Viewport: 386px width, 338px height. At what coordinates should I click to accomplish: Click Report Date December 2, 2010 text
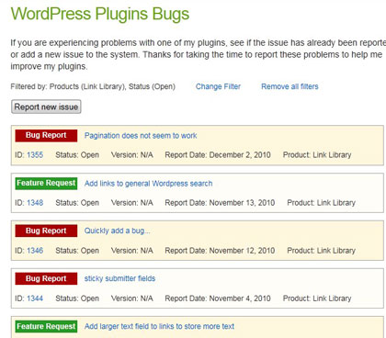click(218, 155)
